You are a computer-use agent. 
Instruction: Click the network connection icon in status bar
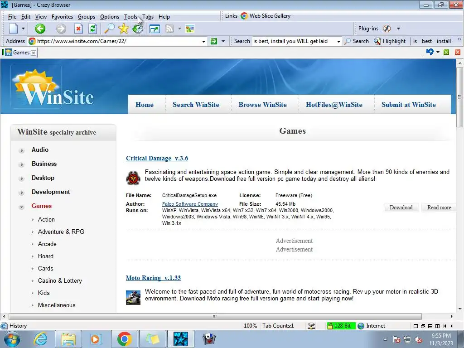(x=311, y=326)
